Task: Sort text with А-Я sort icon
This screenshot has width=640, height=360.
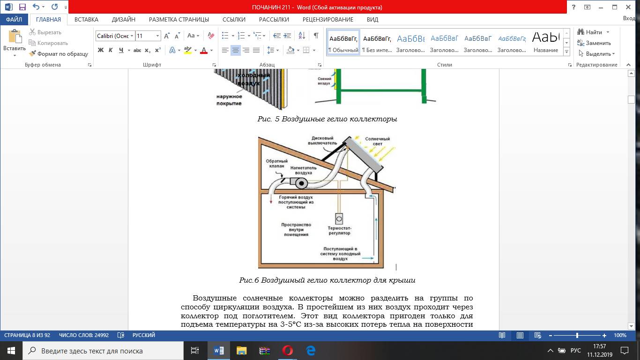Action: click(x=302, y=36)
